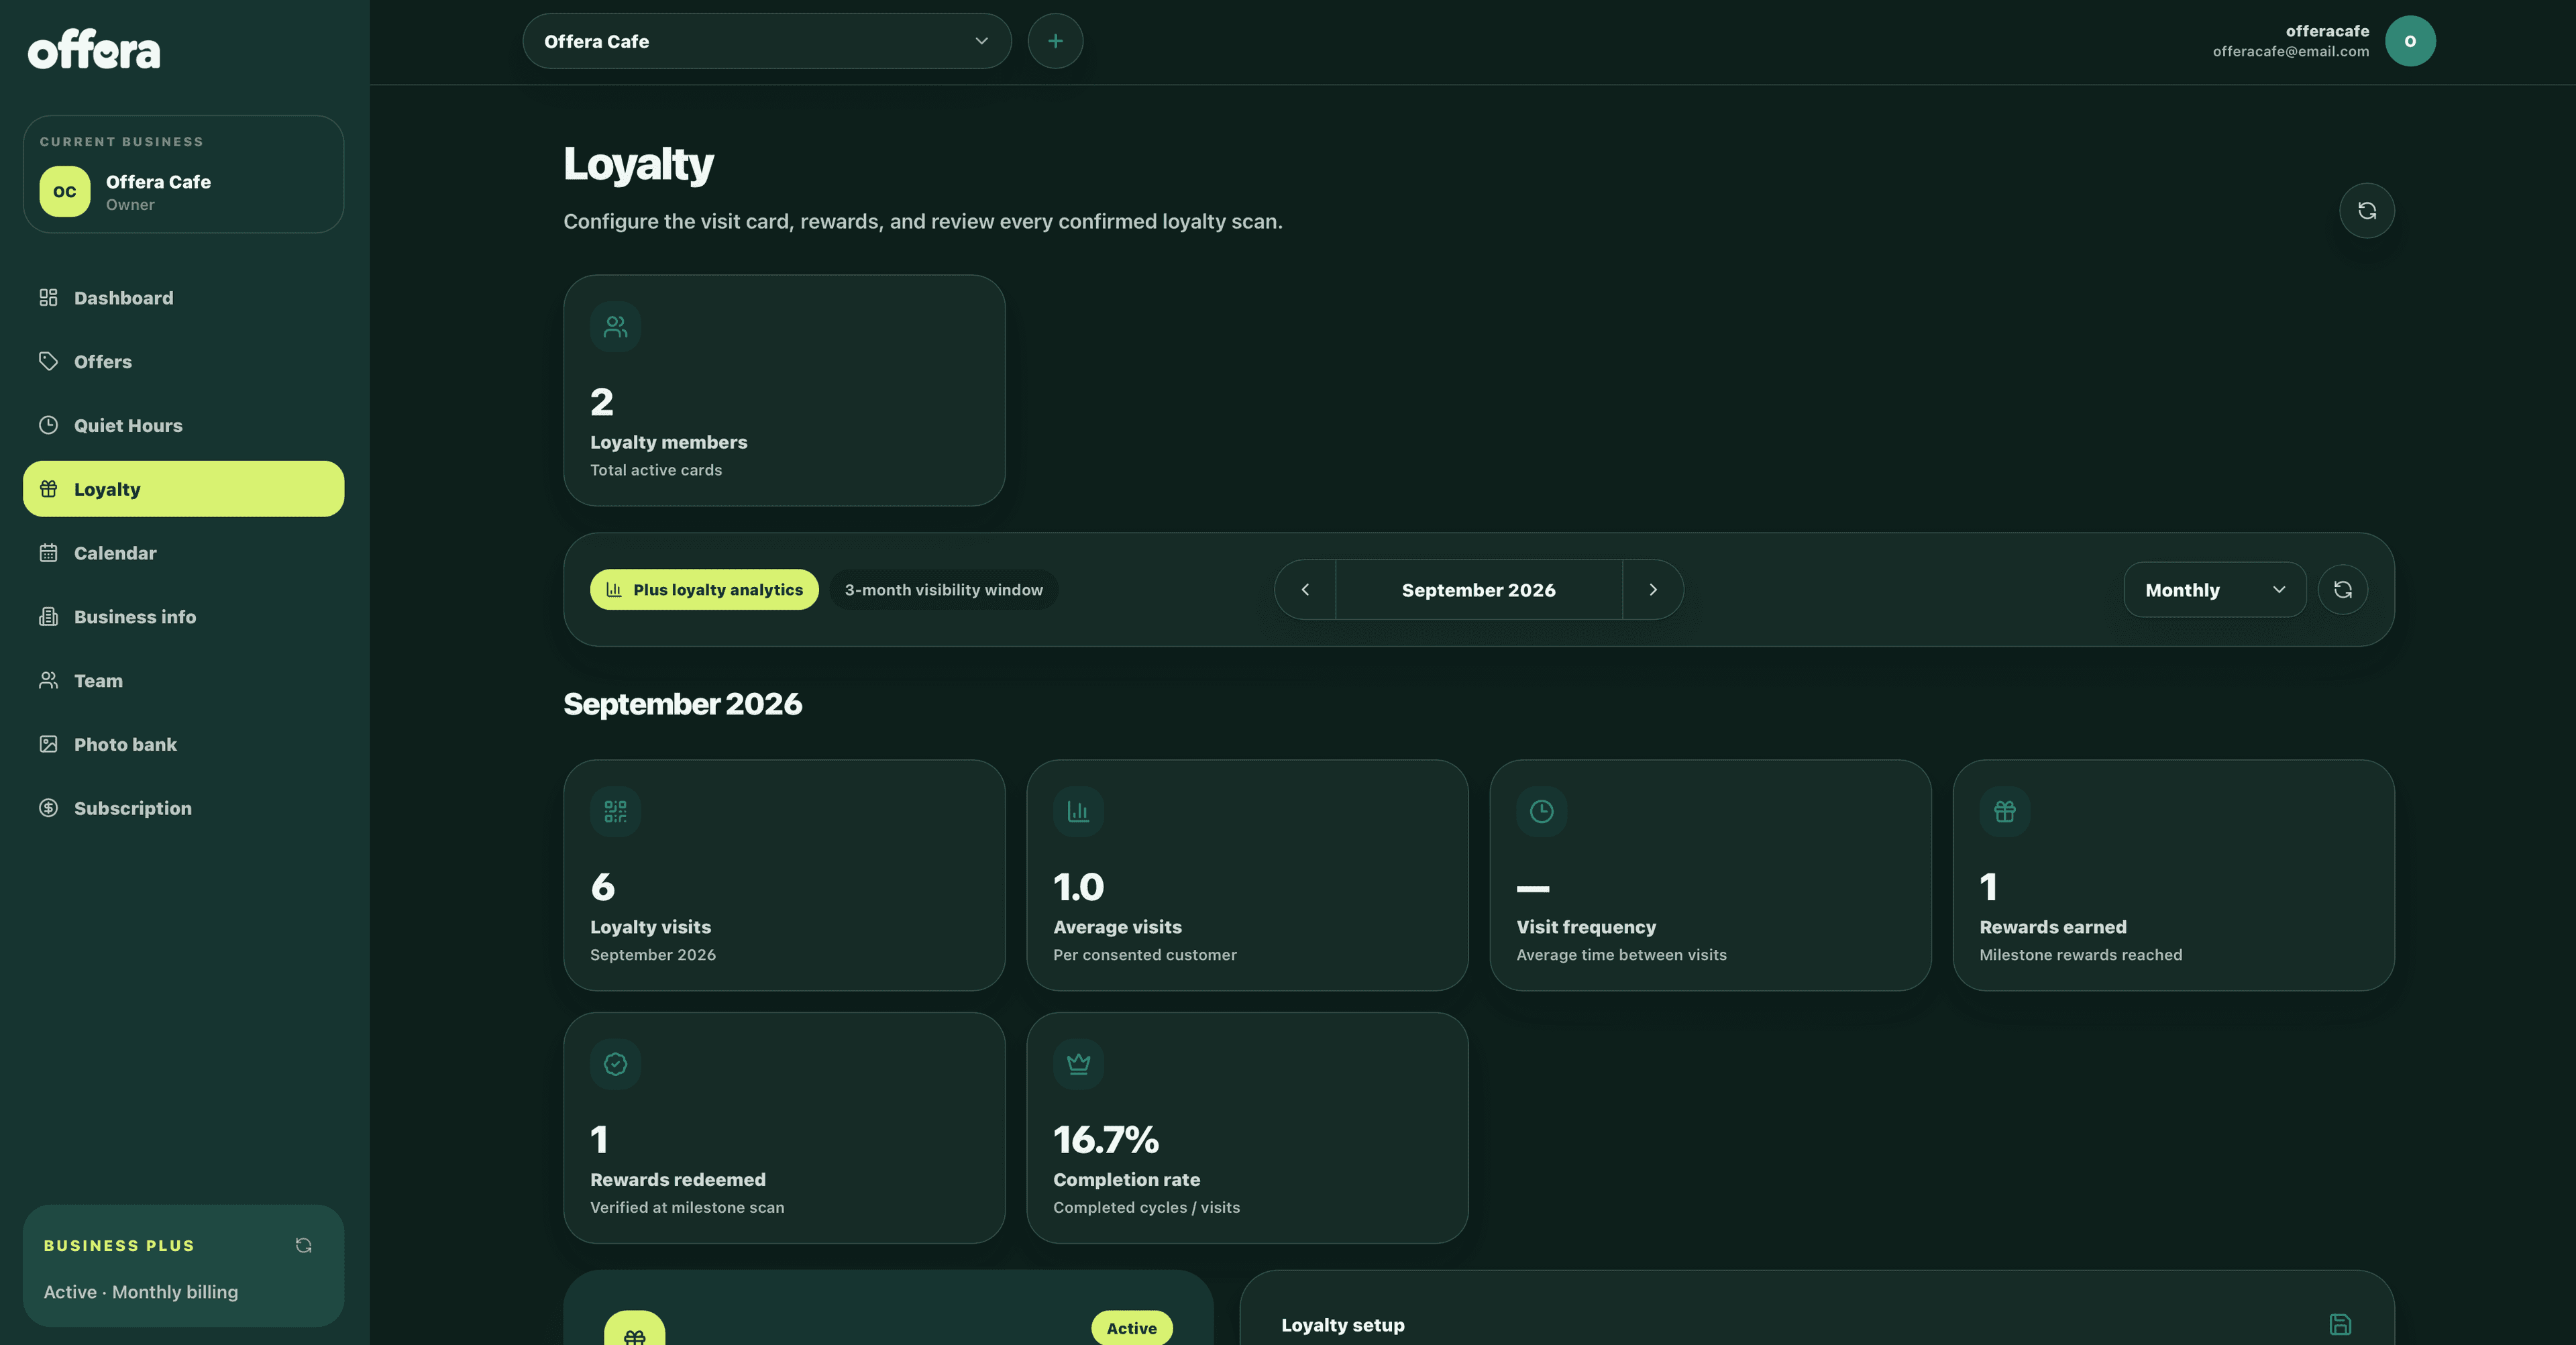Go to previous month
This screenshot has width=2576, height=1345.
click(x=1305, y=590)
